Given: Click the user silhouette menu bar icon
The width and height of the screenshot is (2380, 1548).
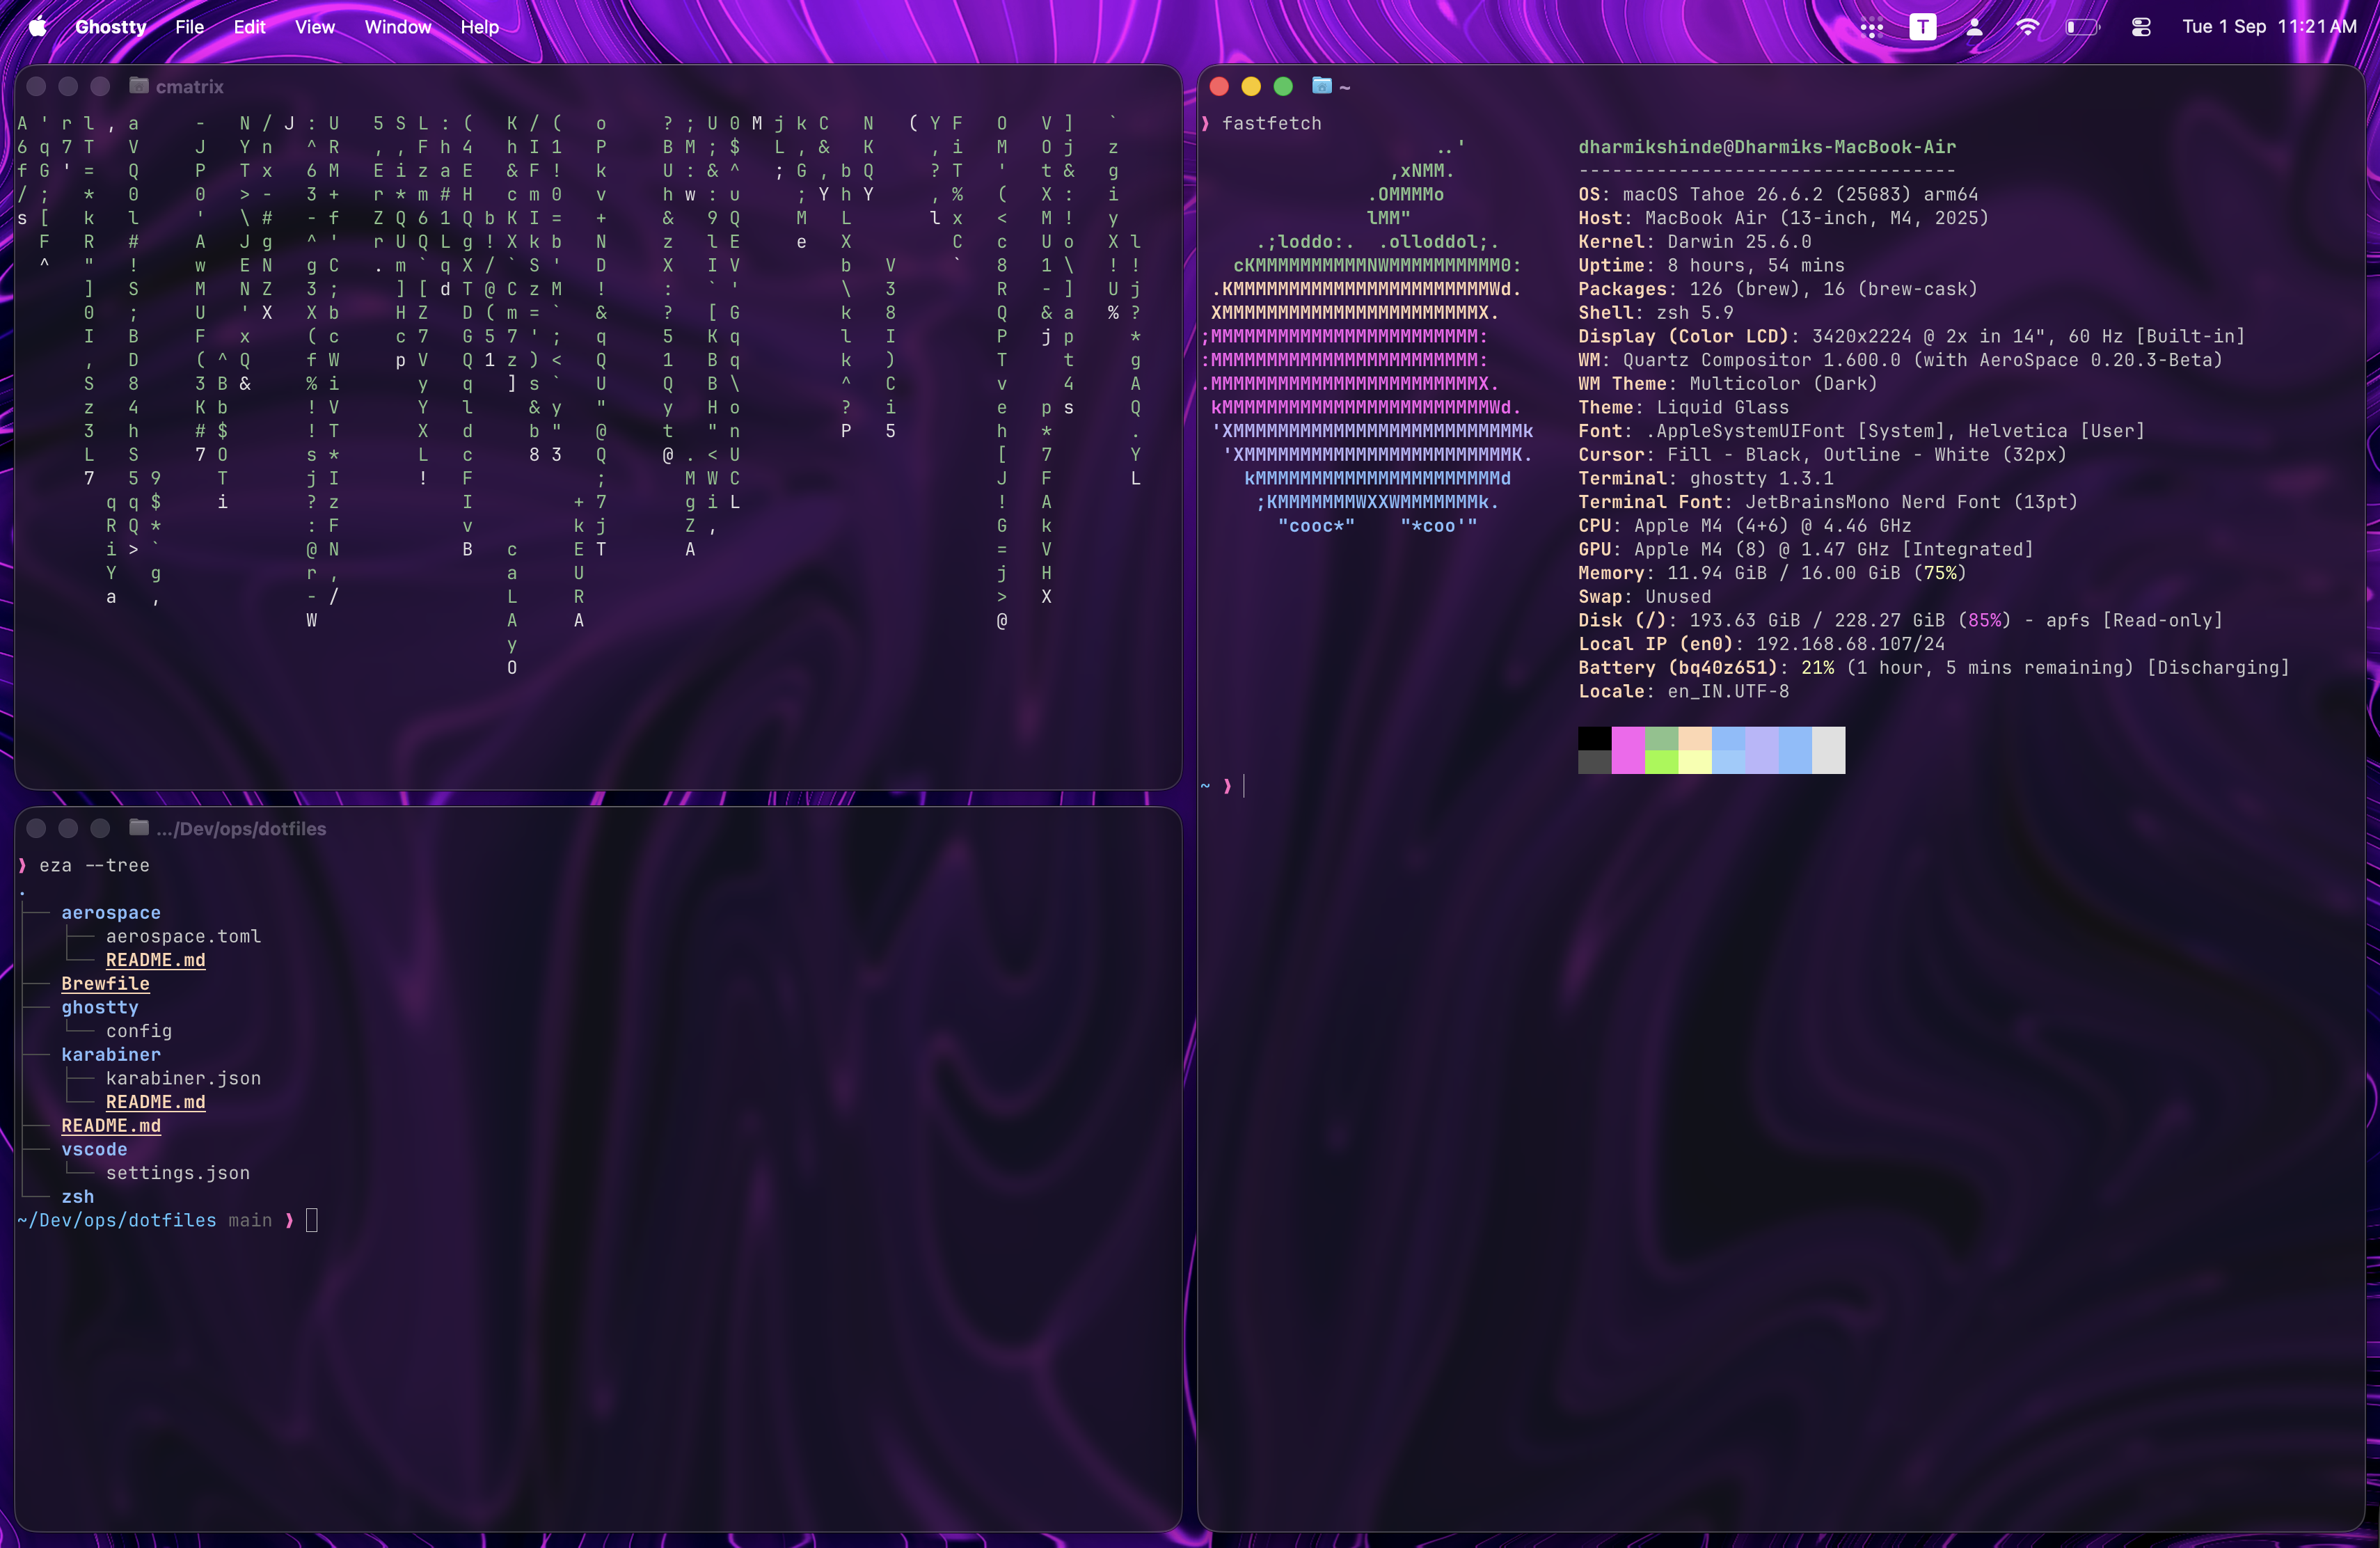Looking at the screenshot, I should point(1974,27).
